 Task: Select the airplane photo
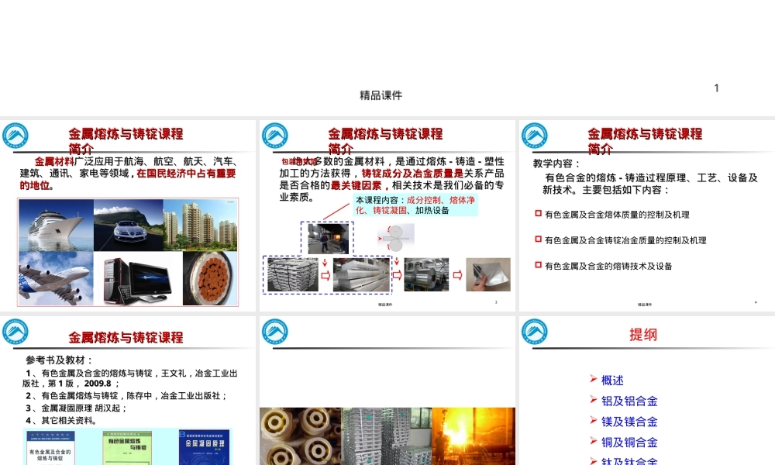point(56,278)
